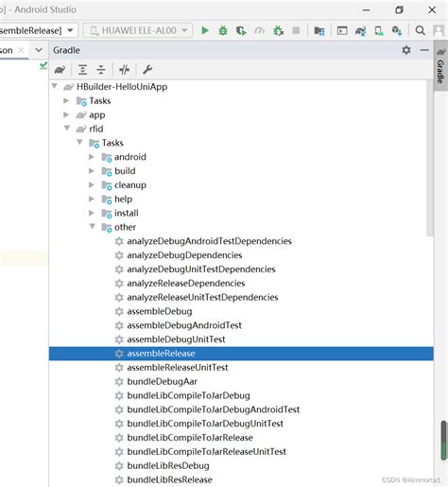Click the folder icon of the install group
Image resolution: width=448 pixels, height=487 pixels.
pos(107,214)
